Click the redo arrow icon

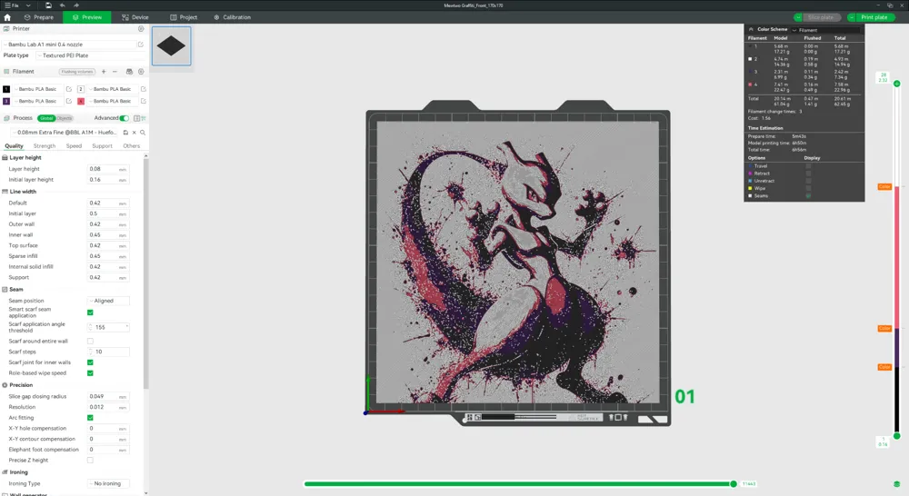76,5
